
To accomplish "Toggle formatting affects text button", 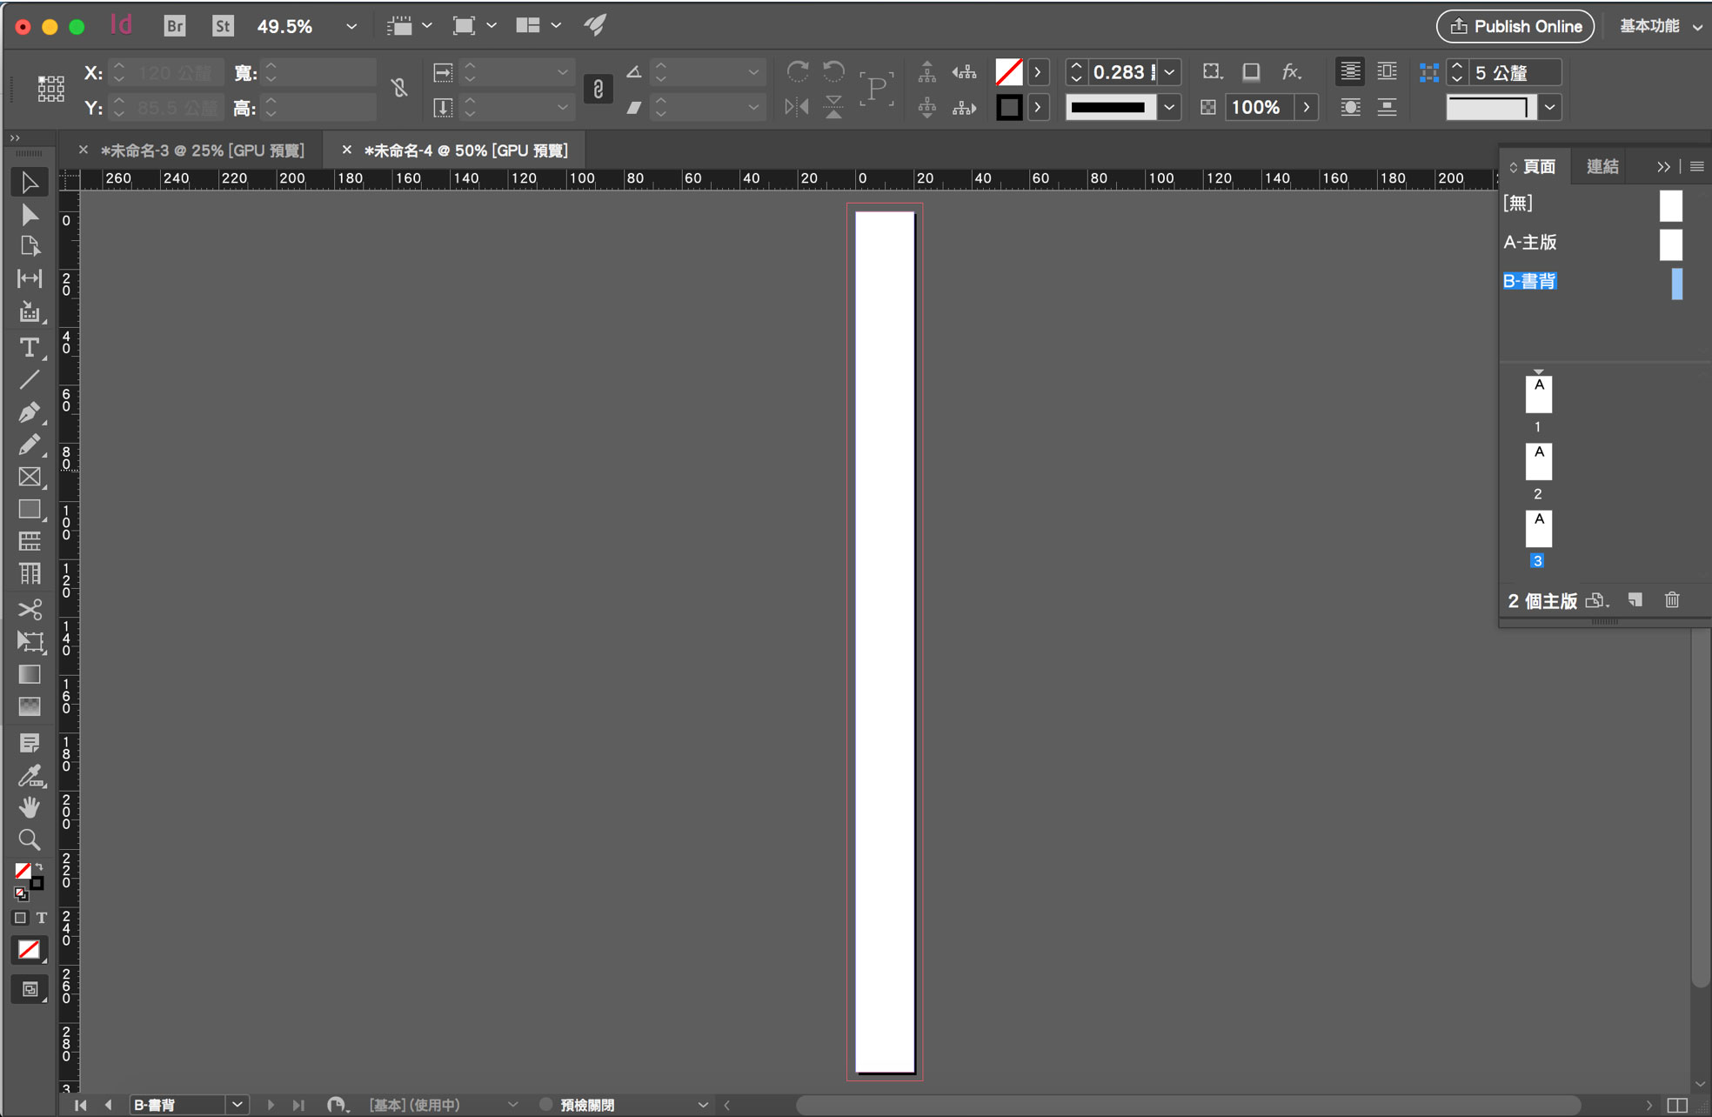I will 41,918.
